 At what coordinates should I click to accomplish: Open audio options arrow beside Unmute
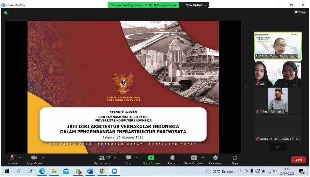[20, 158]
